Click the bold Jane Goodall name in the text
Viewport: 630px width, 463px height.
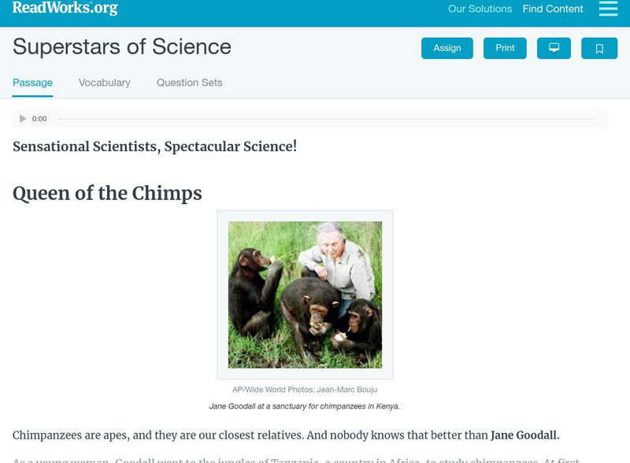tap(524, 435)
